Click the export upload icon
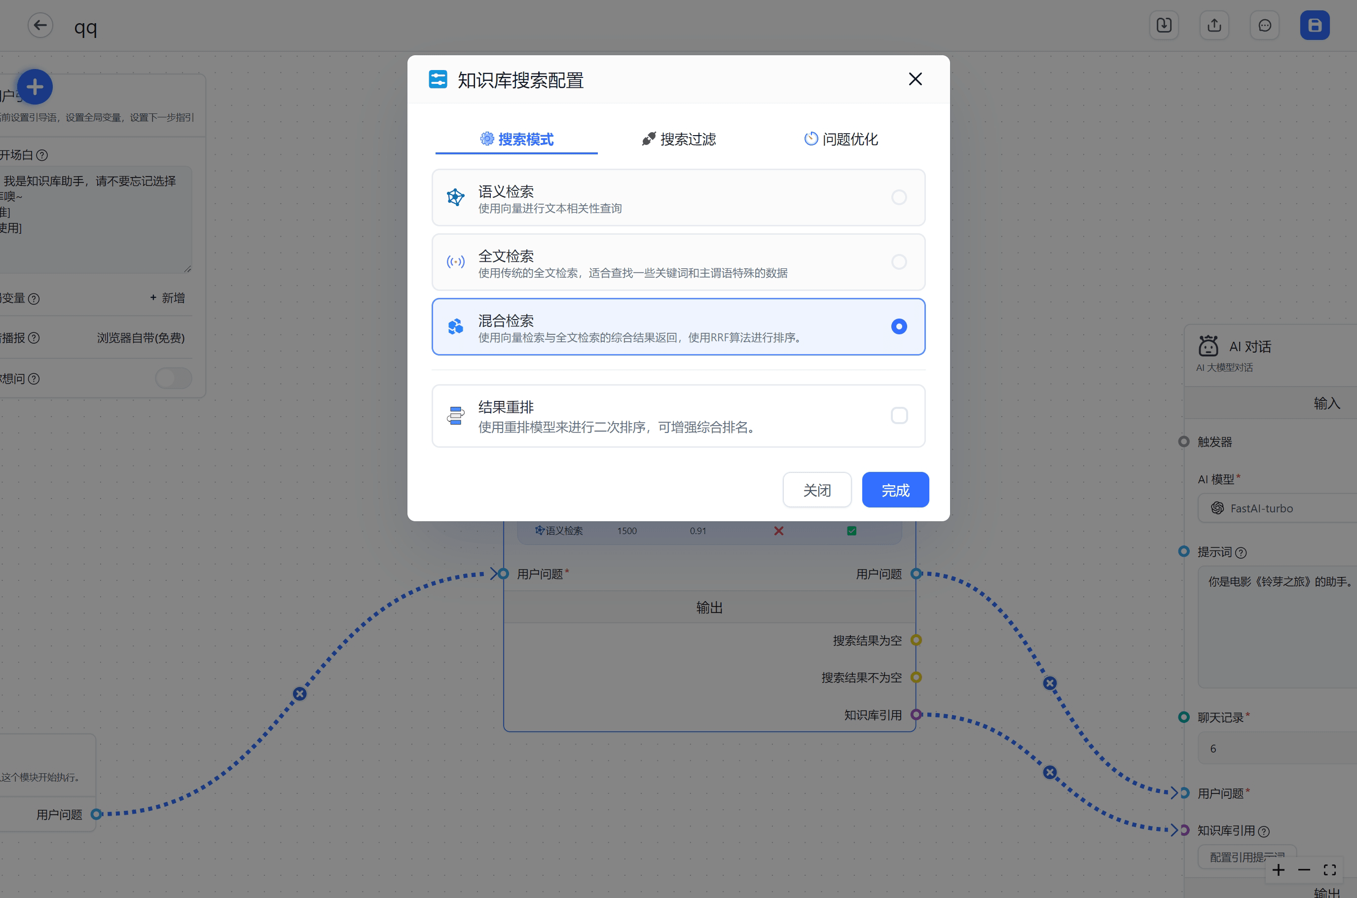Viewport: 1357px width, 898px height. pos(1214,26)
